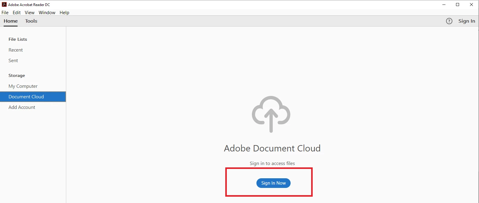Switch to the Home tab
Image resolution: width=479 pixels, height=203 pixels.
[x=11, y=21]
